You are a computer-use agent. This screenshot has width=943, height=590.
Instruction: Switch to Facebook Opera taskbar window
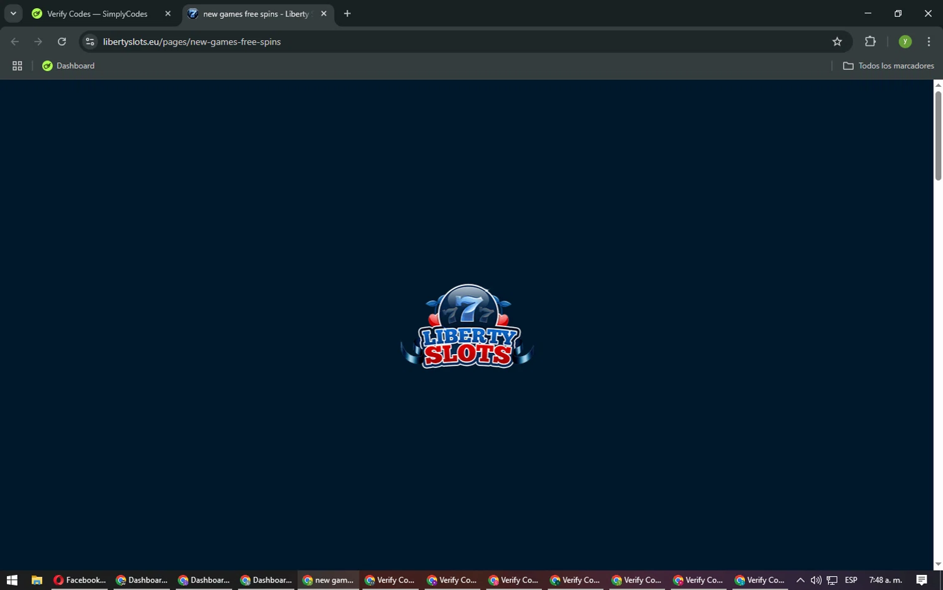click(80, 580)
